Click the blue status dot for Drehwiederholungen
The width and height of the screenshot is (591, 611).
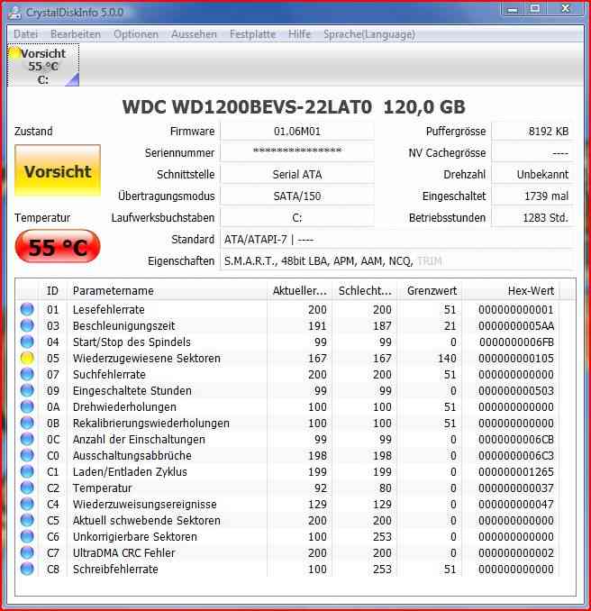pyautogui.click(x=27, y=406)
